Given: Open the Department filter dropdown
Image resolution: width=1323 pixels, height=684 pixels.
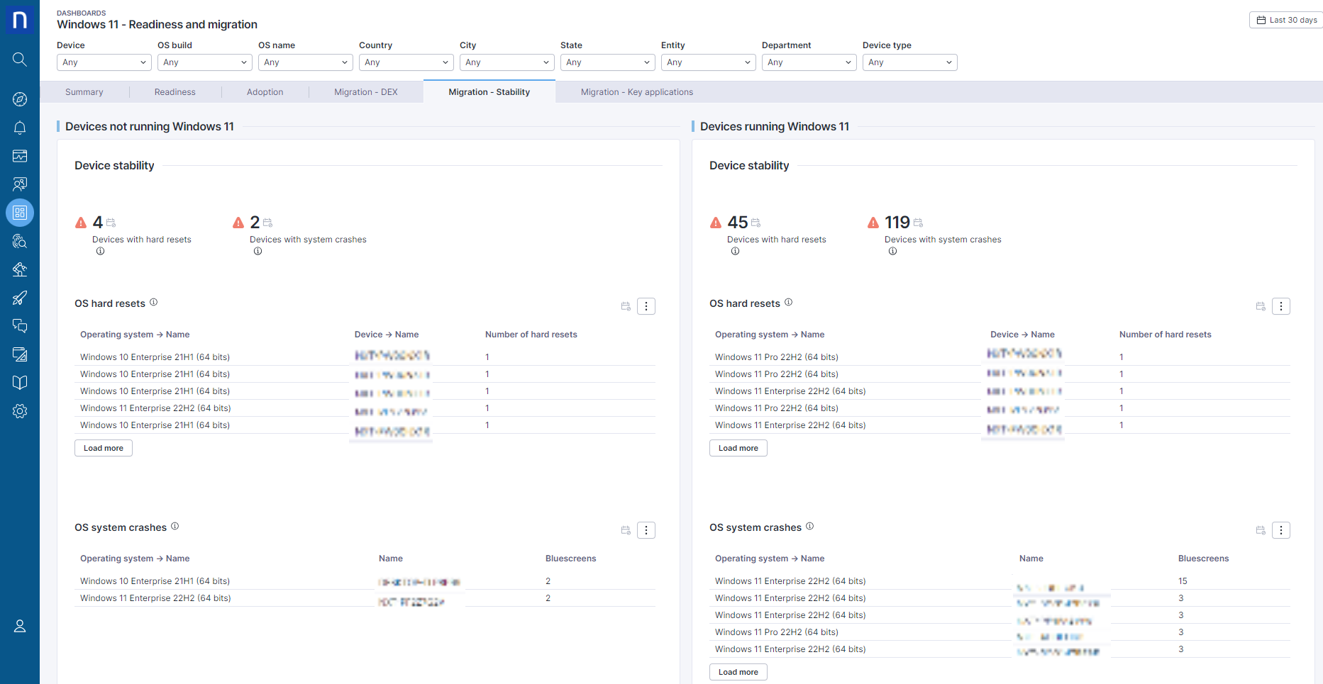Looking at the screenshot, I should pyautogui.click(x=809, y=62).
